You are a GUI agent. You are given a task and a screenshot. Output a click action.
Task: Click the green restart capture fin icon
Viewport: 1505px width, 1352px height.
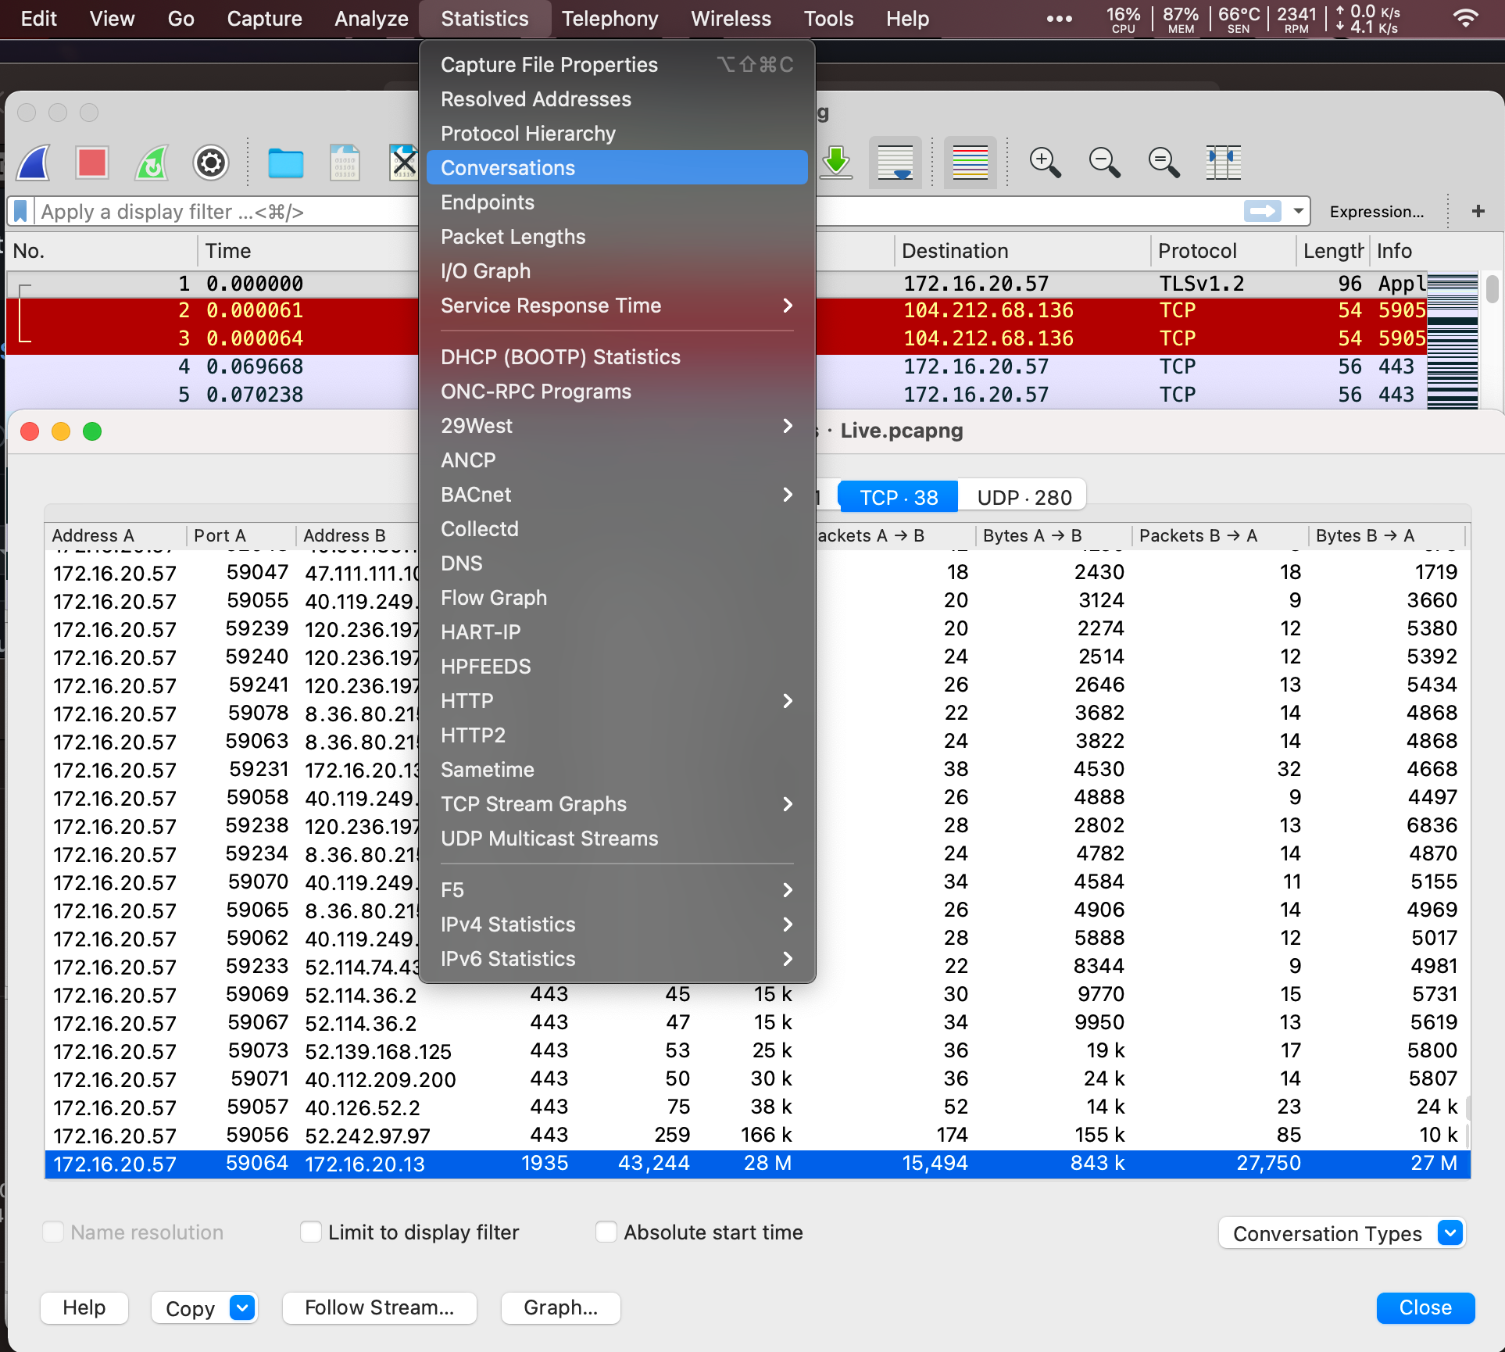(152, 163)
